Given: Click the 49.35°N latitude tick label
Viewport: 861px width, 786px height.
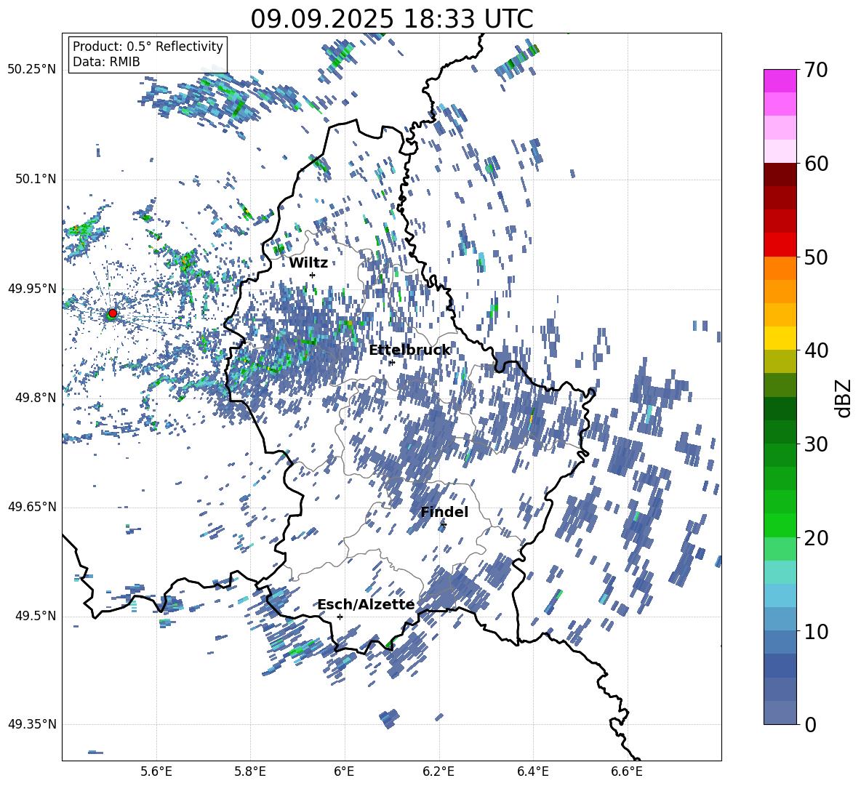Looking at the screenshot, I should (32, 724).
